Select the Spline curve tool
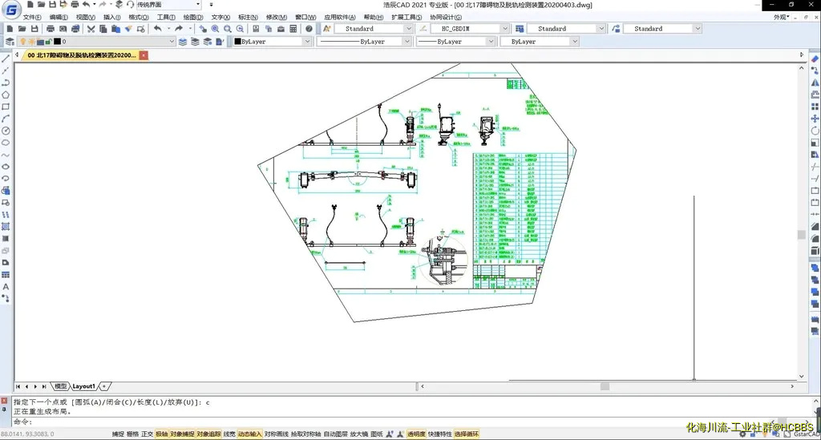The image size is (821, 440). coord(6,155)
